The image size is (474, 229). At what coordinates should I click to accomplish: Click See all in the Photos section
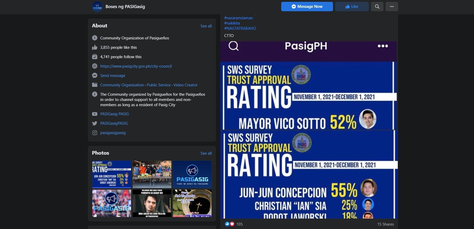206,153
